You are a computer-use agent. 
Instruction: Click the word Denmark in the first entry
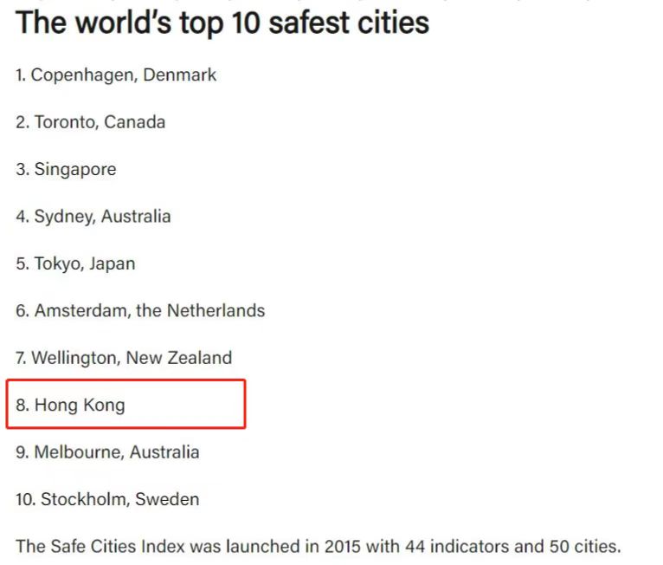pyautogui.click(x=180, y=75)
